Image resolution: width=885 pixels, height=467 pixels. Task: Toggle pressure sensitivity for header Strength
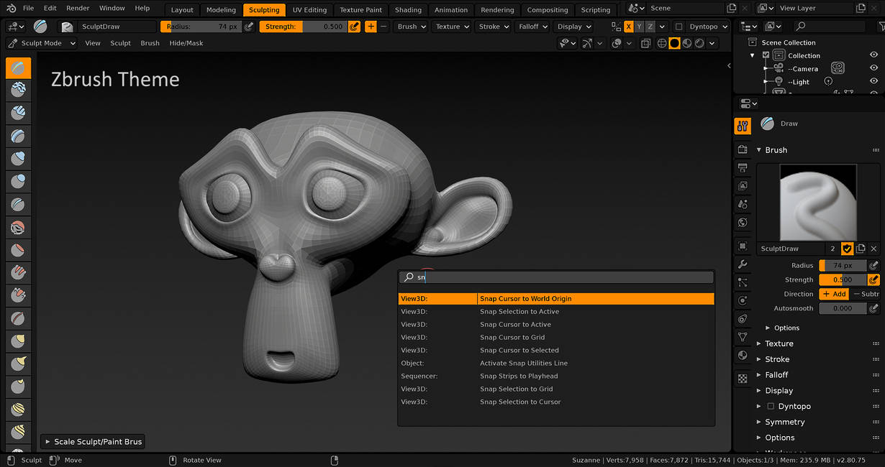[354, 27]
